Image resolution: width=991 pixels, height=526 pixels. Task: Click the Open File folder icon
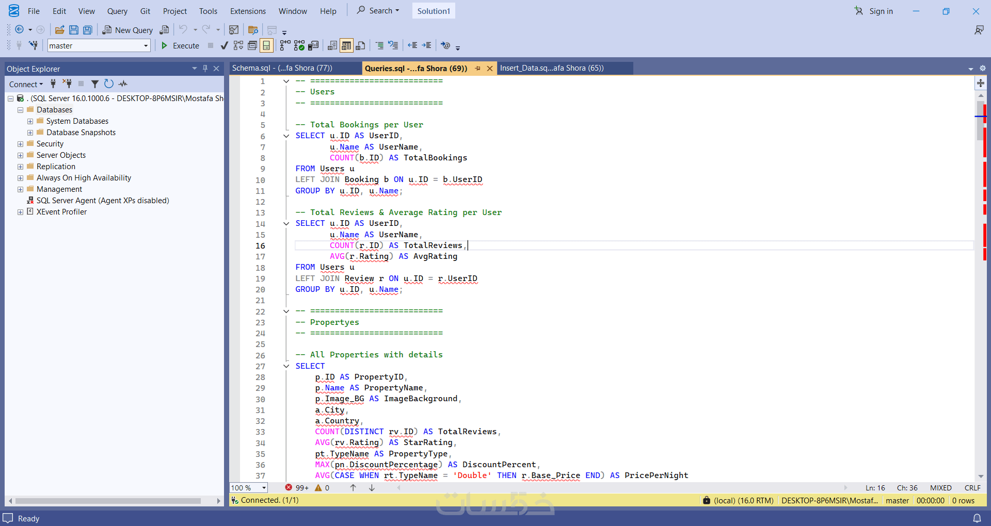pyautogui.click(x=59, y=30)
